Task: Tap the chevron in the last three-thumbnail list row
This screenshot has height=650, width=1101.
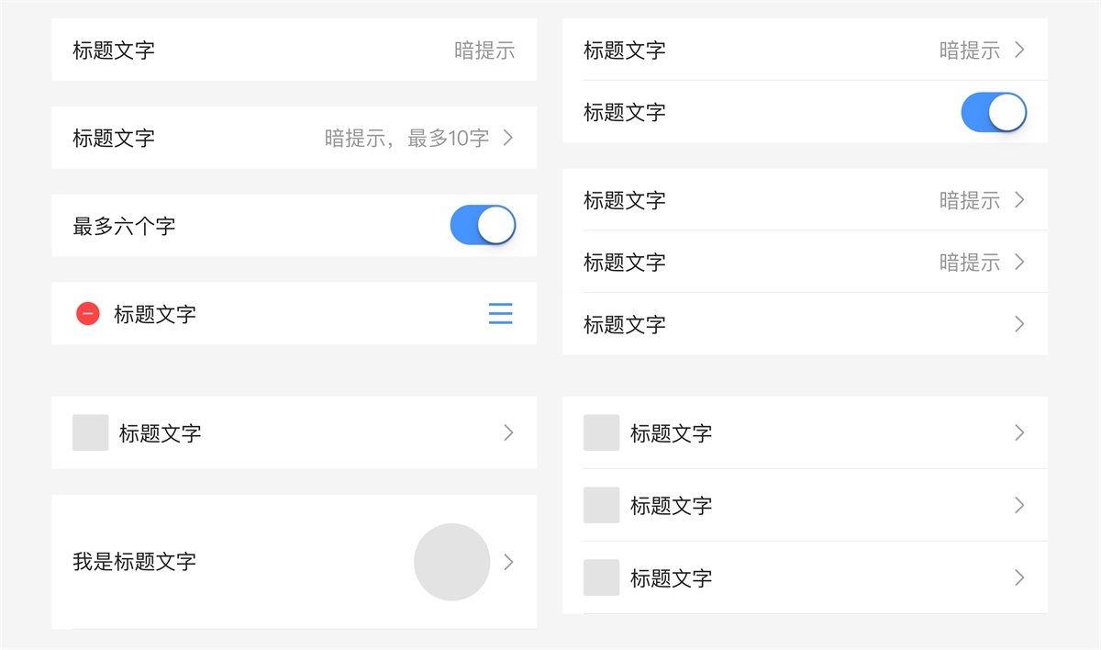Action: click(1019, 577)
